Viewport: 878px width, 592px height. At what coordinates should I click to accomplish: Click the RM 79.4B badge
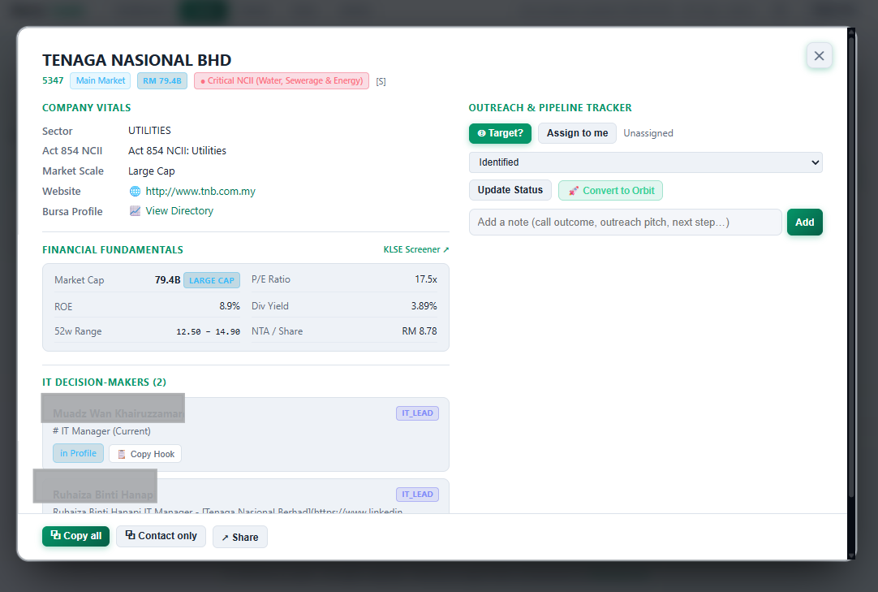coord(161,80)
